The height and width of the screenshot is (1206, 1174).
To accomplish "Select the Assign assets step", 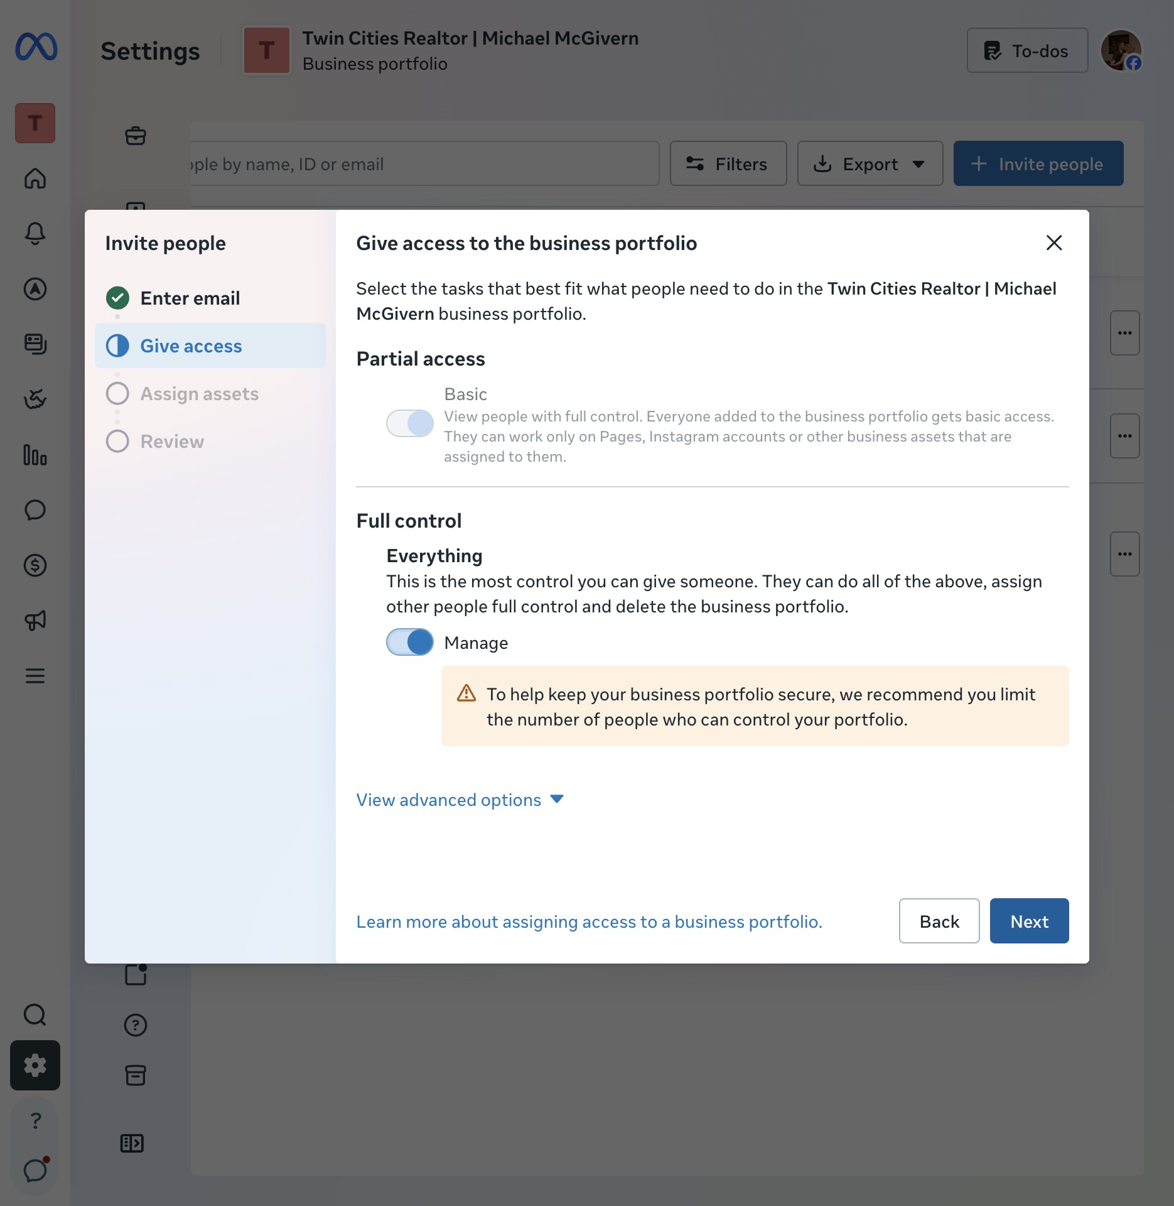I will pos(210,393).
